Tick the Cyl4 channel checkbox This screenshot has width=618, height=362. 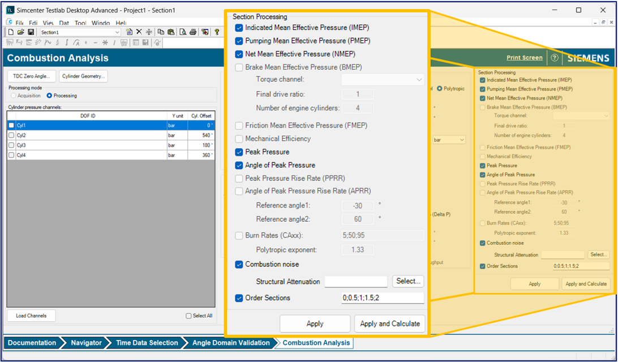pos(11,155)
